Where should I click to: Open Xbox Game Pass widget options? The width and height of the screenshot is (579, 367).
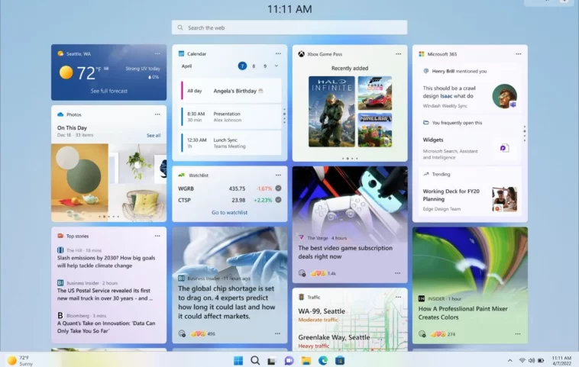pyautogui.click(x=399, y=54)
